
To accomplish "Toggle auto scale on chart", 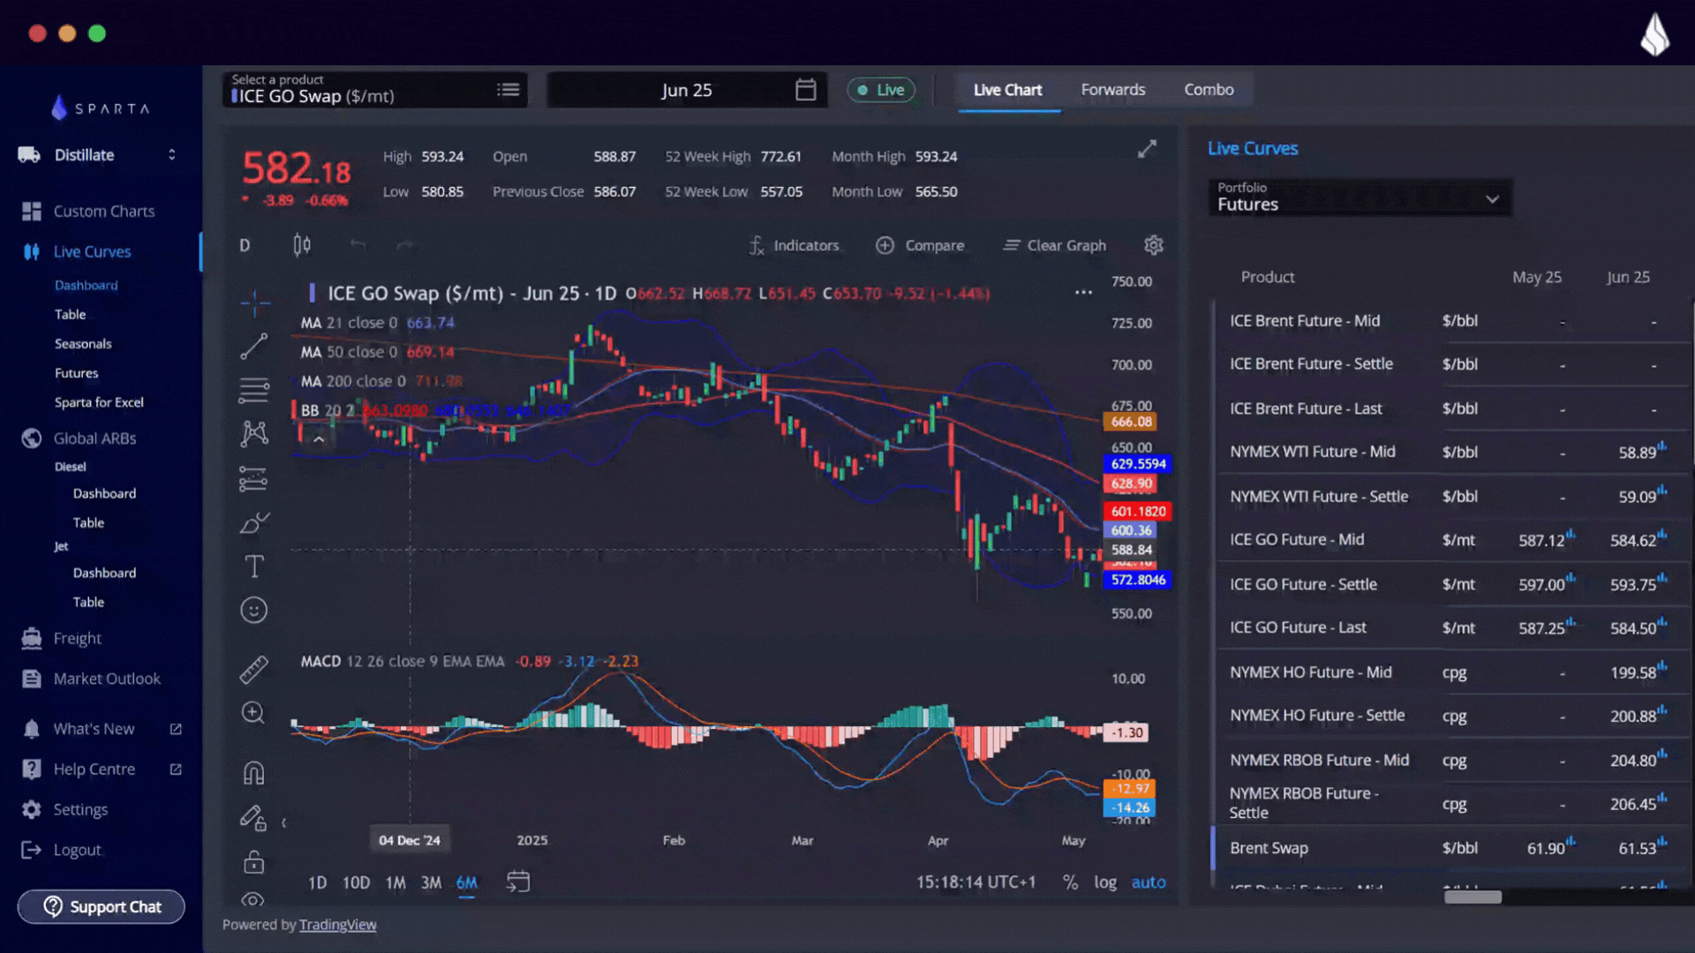I will click(1149, 882).
